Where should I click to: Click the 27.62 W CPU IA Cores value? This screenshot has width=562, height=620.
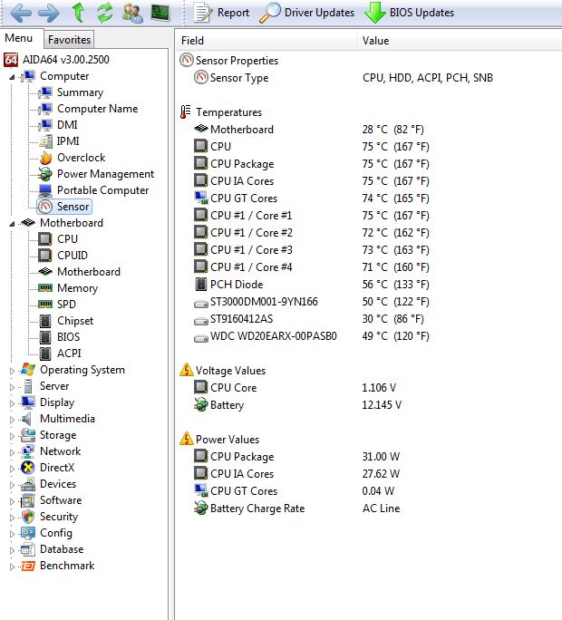click(x=381, y=474)
